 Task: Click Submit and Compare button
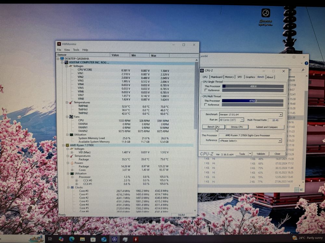coord(266,127)
